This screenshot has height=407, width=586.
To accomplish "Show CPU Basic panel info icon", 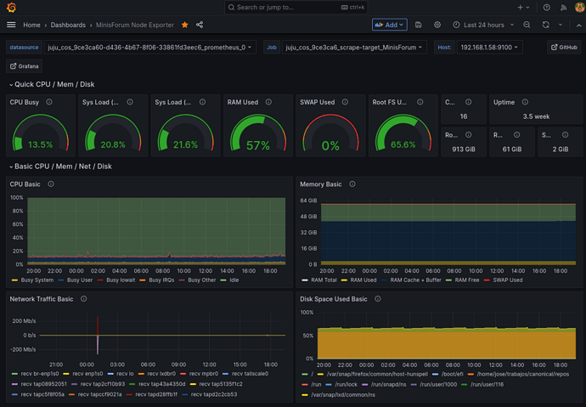I will (51, 184).
